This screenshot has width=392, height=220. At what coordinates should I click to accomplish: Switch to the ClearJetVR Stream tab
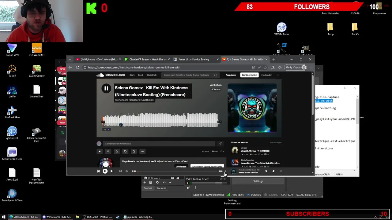point(148,59)
